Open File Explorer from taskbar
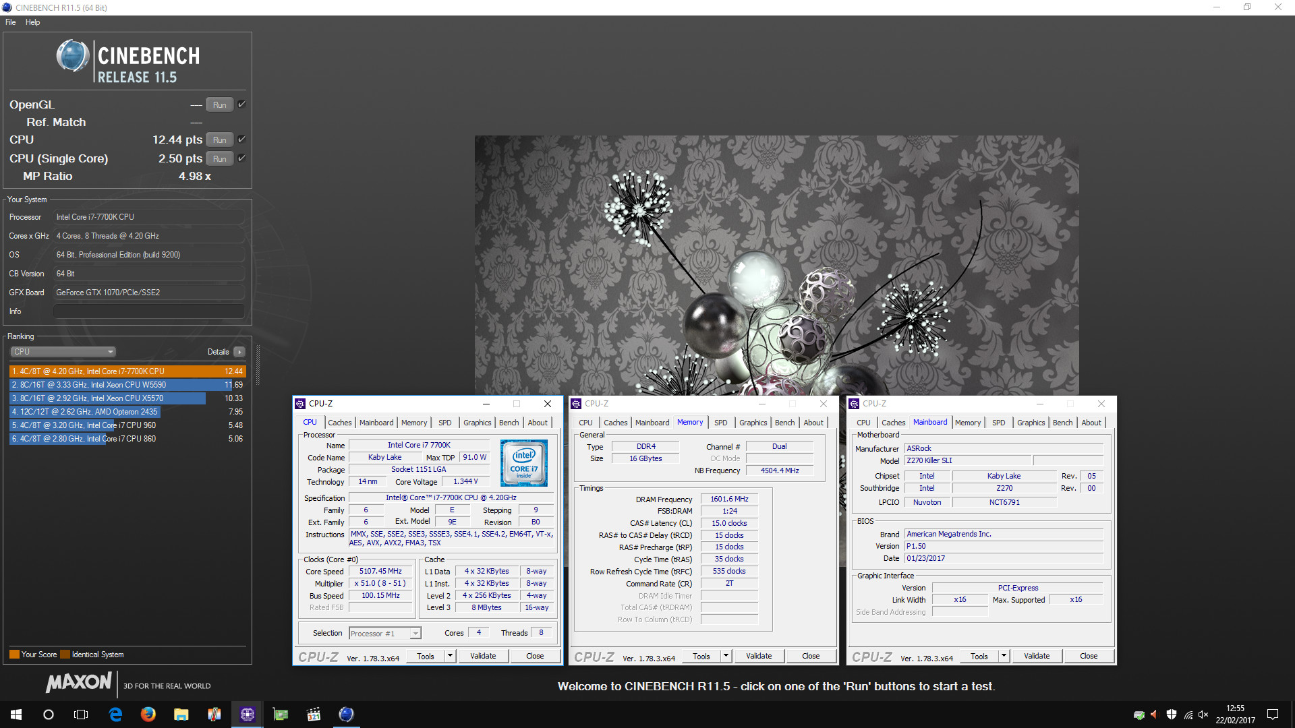This screenshot has width=1295, height=728. [181, 715]
